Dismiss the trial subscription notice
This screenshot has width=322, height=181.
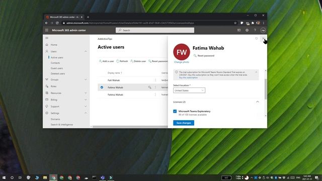pyautogui.click(x=256, y=72)
